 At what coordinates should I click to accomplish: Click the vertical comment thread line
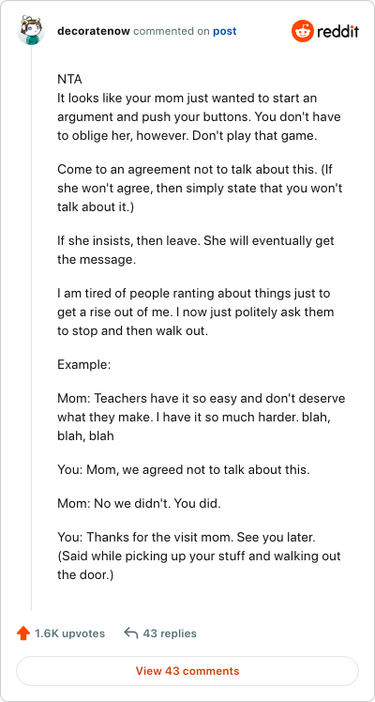click(31, 328)
